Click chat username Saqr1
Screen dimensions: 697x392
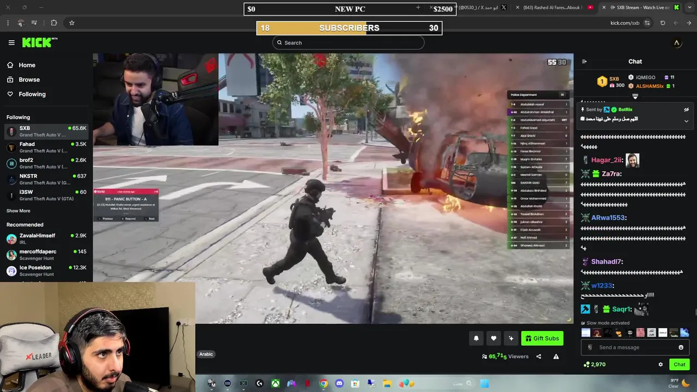point(622,309)
